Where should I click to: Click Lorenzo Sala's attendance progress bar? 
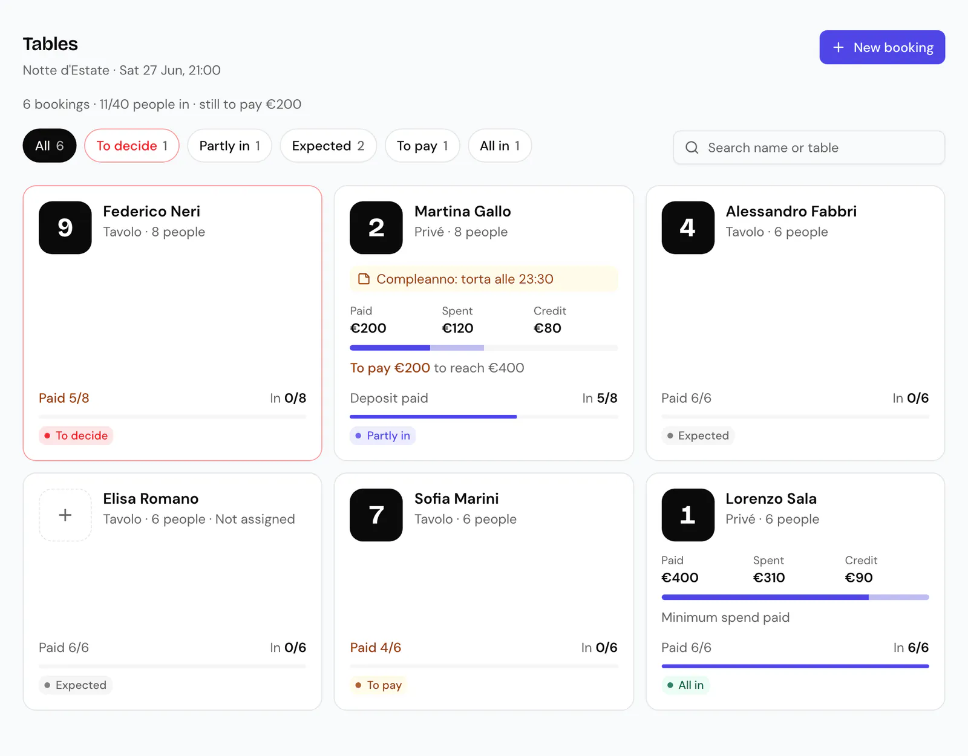tap(795, 666)
